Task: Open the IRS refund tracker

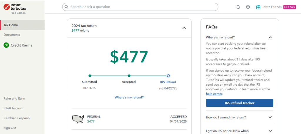Action: (x=240, y=103)
